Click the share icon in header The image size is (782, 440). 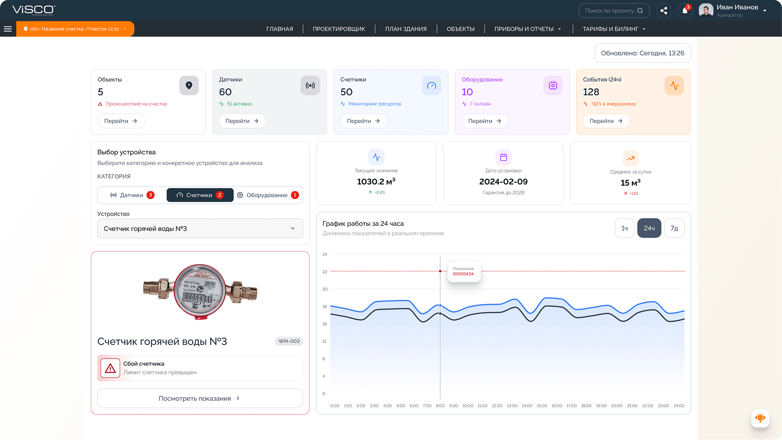[664, 11]
